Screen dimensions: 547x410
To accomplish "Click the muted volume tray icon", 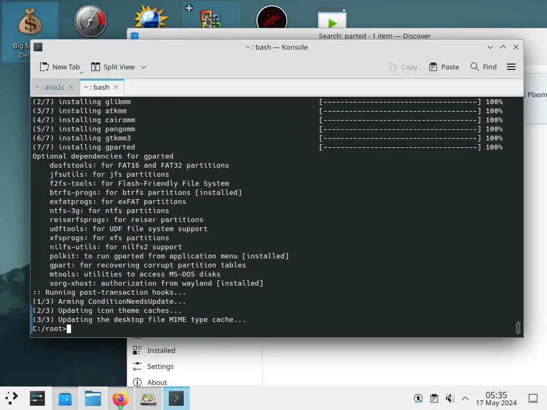I will point(450,398).
